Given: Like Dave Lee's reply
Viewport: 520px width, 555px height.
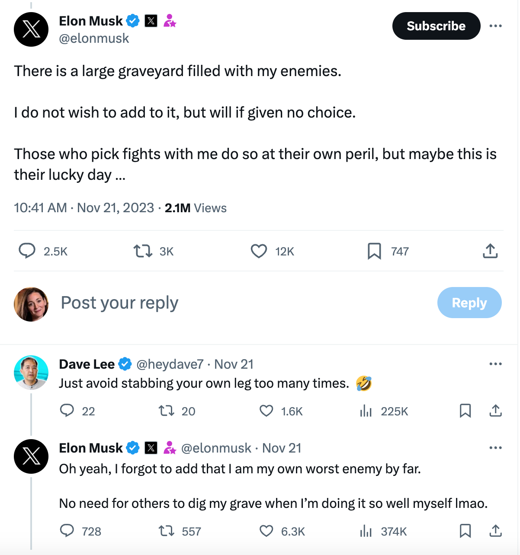Looking at the screenshot, I should 266,411.
